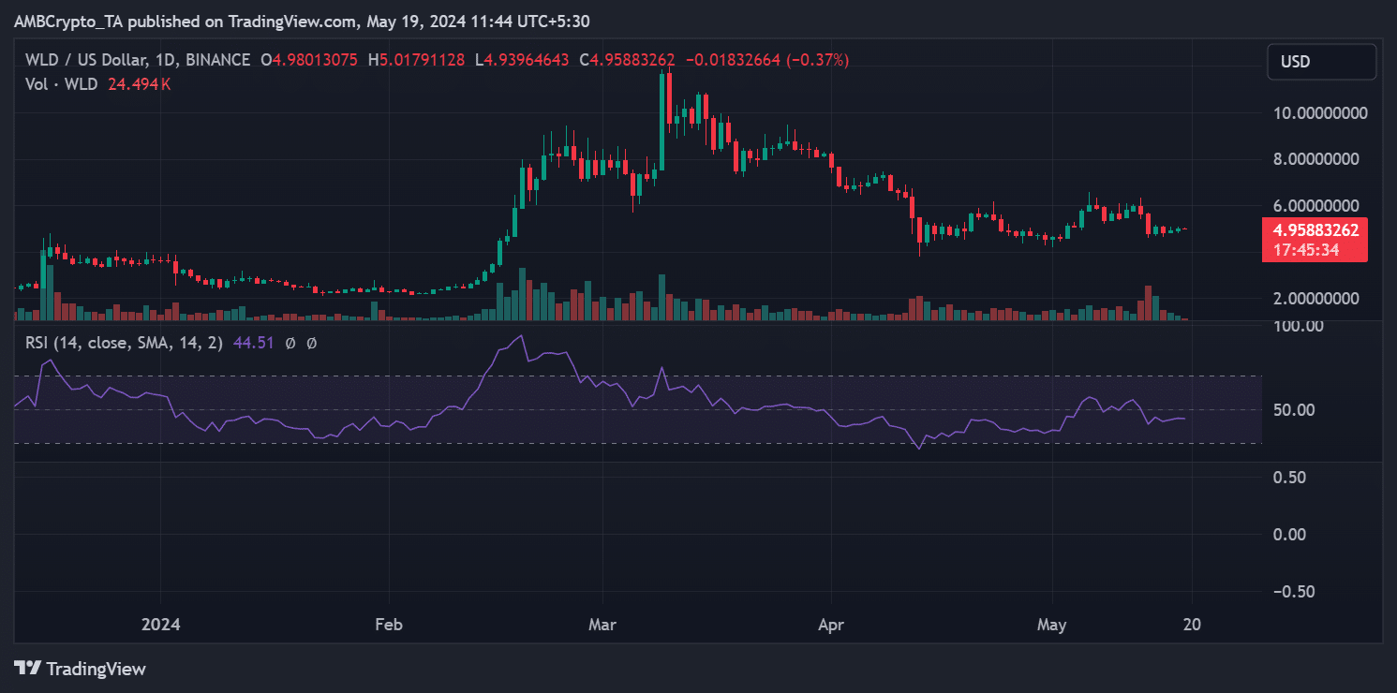Click the May label on time axis
Screen dimensions: 1397x693
tap(1052, 625)
